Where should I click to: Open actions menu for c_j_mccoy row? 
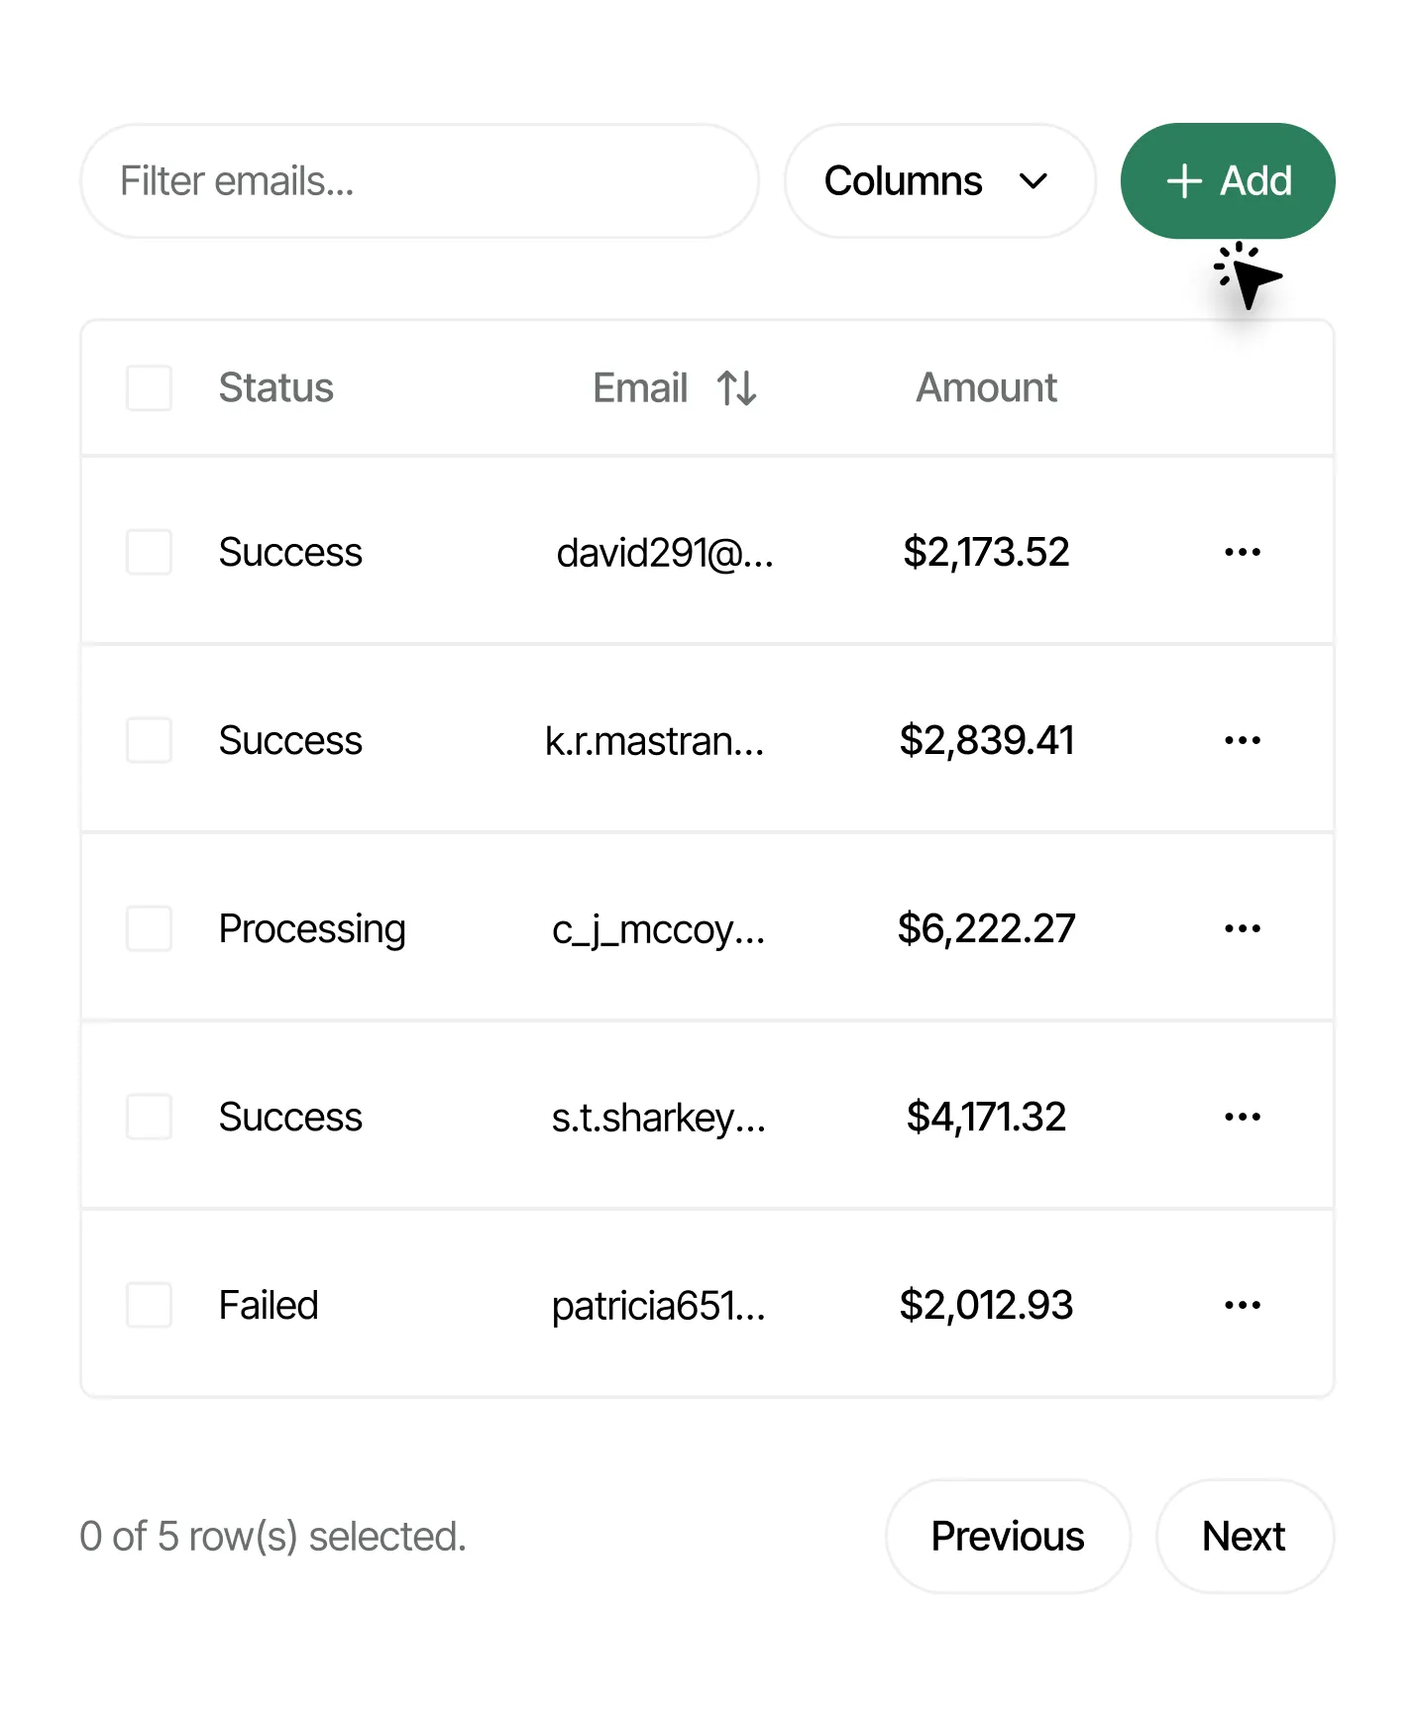pos(1242,928)
